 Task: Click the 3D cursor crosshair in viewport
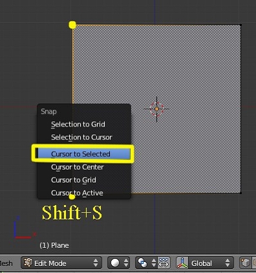[x=156, y=109]
